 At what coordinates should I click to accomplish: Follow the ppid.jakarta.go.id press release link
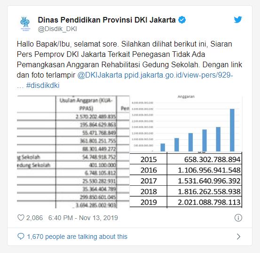click(179, 75)
